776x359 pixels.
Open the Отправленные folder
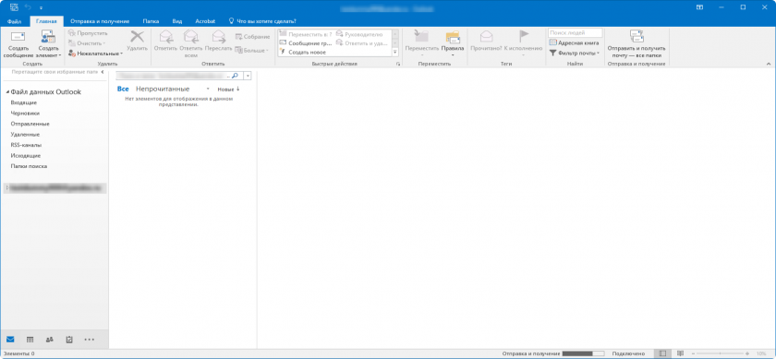pos(30,124)
